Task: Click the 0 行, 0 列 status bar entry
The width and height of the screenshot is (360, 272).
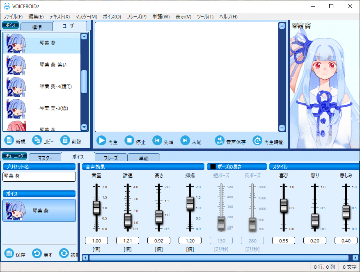Action: (324, 267)
